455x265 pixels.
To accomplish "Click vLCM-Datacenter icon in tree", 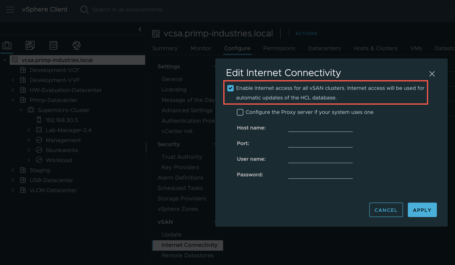I will tap(23, 190).
